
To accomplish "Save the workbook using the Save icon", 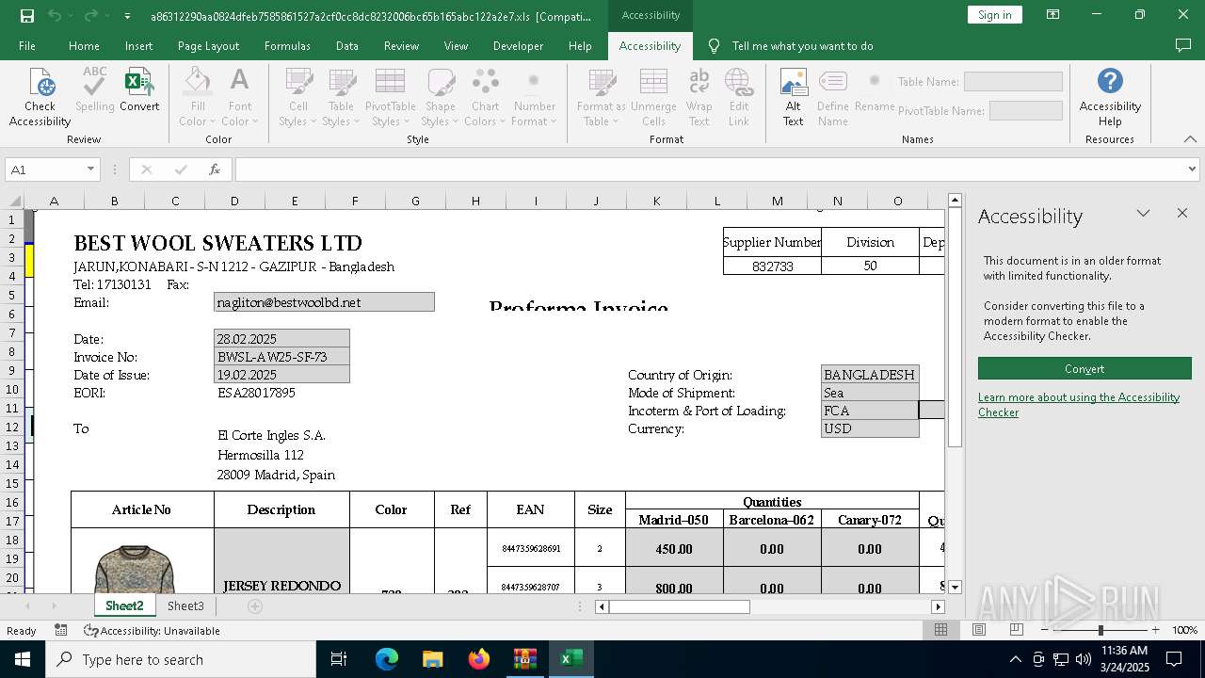I will pos(27,15).
